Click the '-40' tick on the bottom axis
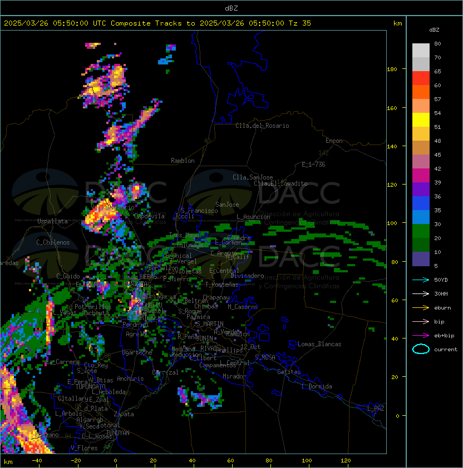Image resolution: width=463 pixels, height=468 pixels. 37,461
